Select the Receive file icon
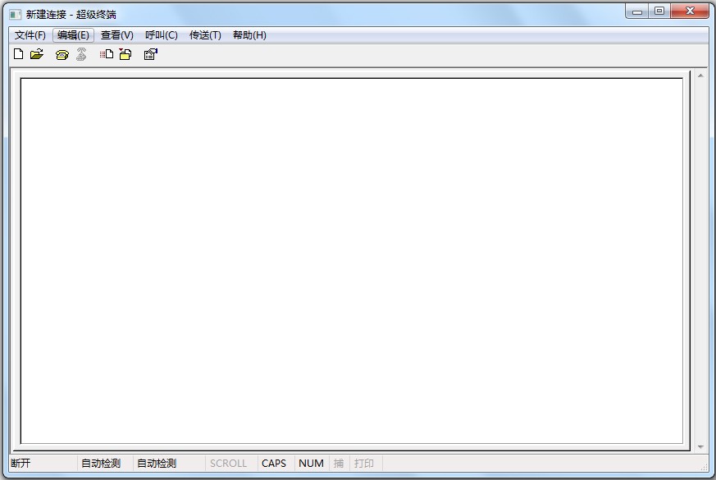The height and width of the screenshot is (480, 716). tap(125, 54)
